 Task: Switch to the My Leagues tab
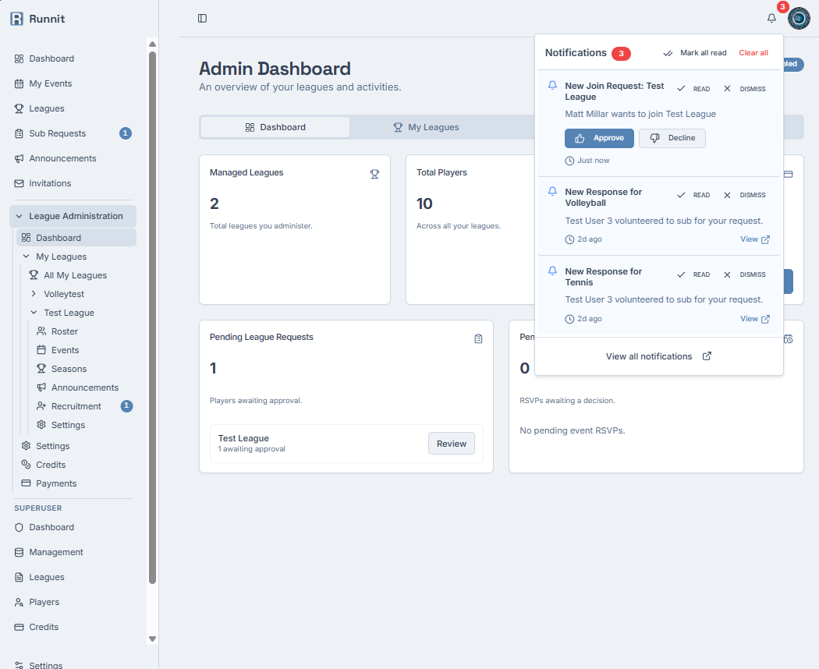427,126
